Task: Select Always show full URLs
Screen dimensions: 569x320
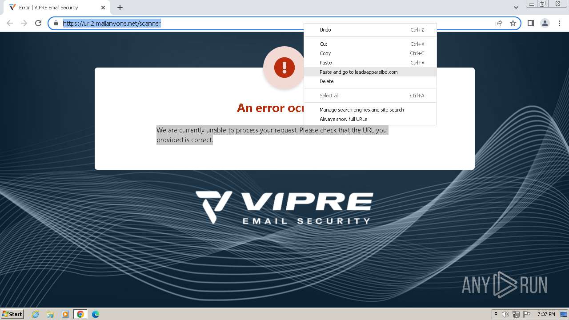Action: (x=370, y=119)
